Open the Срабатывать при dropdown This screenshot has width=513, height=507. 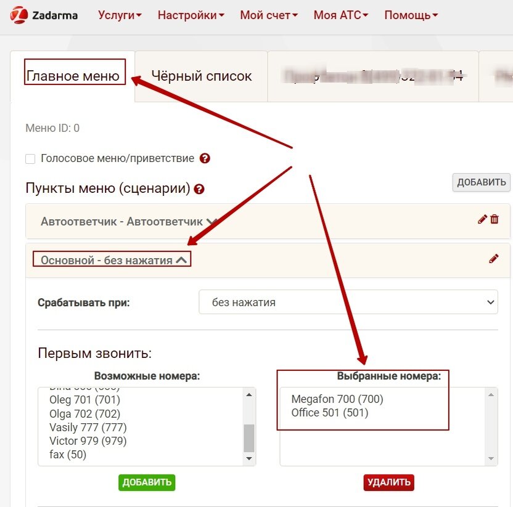348,302
